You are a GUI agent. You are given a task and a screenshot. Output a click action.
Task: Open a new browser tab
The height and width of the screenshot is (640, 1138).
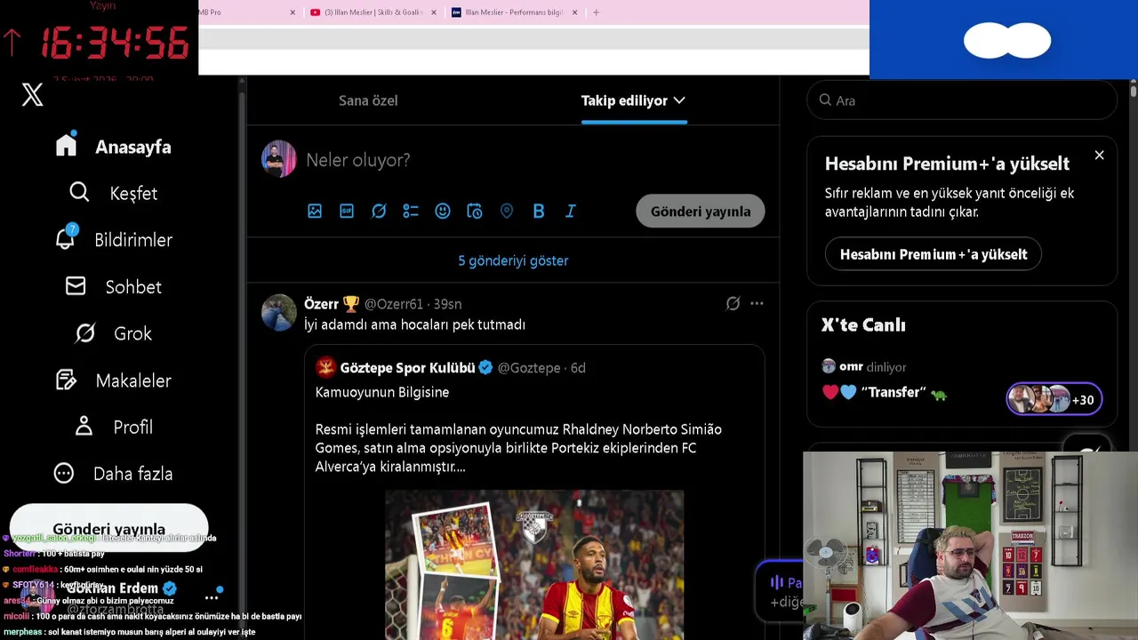pos(596,12)
